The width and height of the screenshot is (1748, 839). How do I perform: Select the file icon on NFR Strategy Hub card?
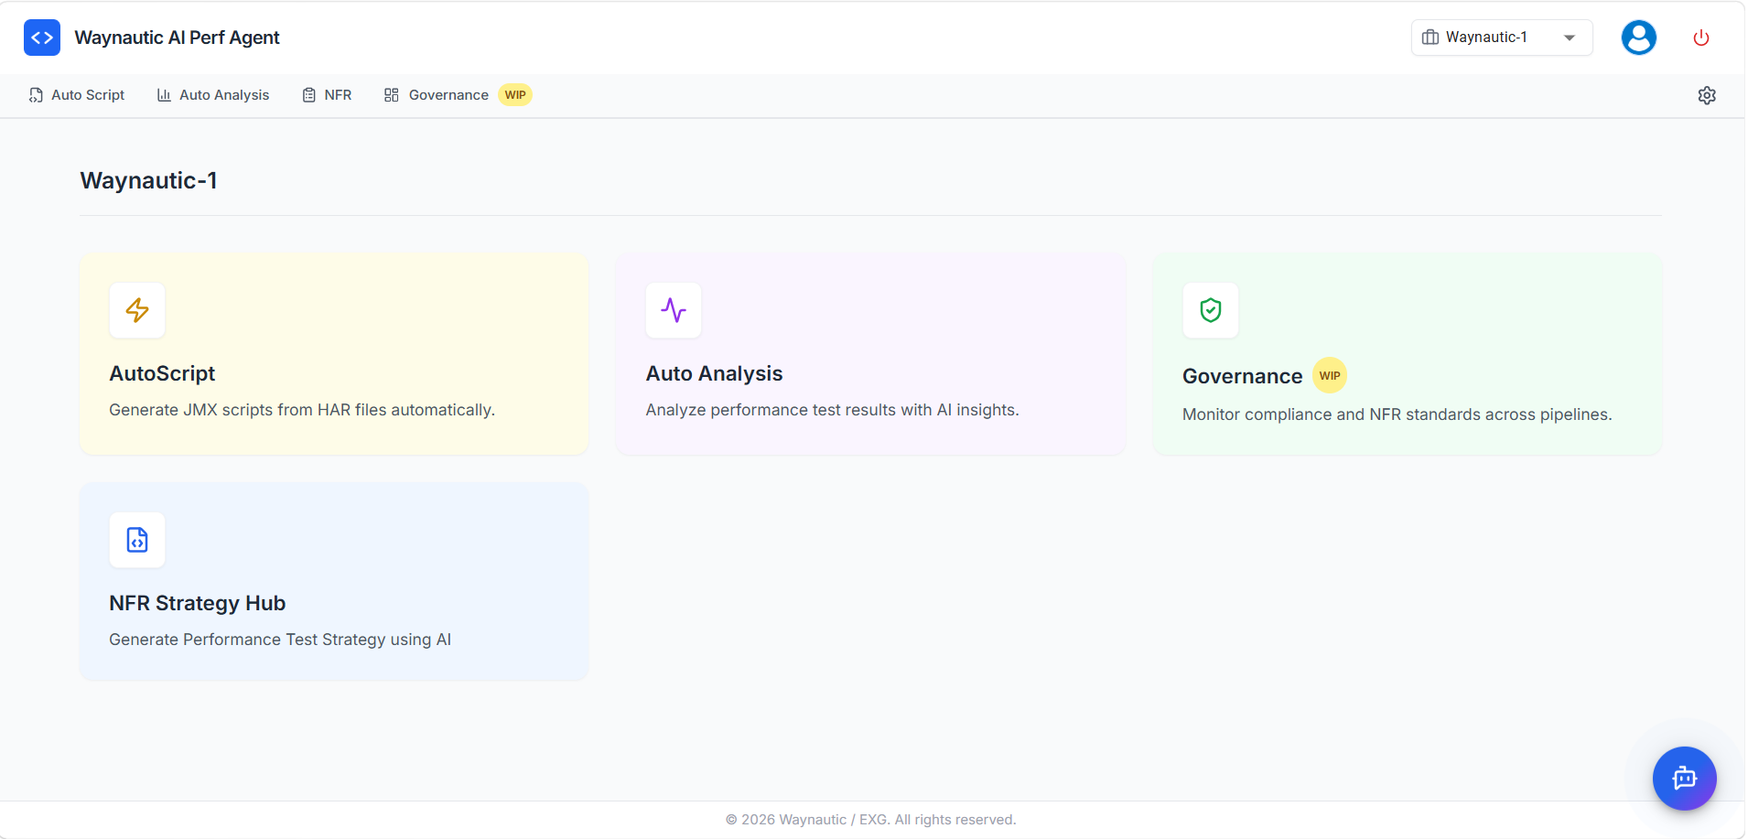click(x=137, y=540)
